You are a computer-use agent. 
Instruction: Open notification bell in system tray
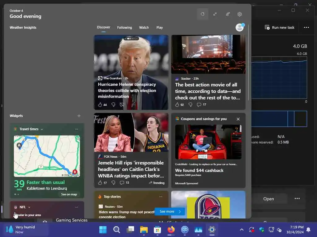click(x=308, y=230)
